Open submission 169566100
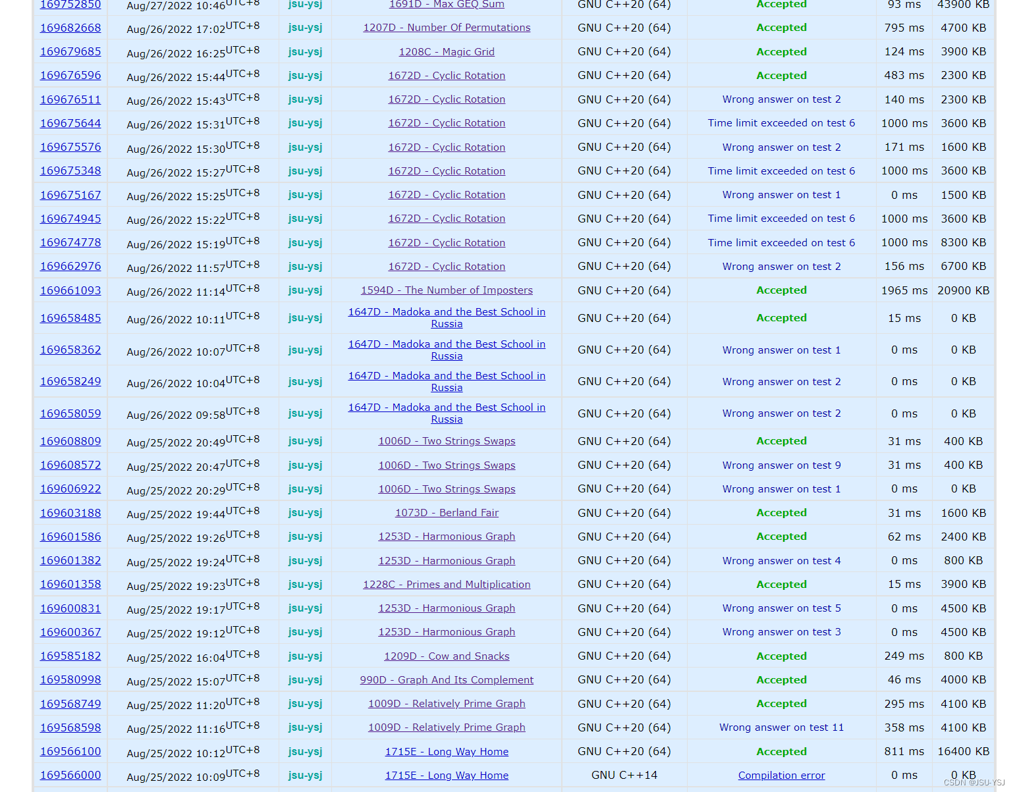Image resolution: width=1015 pixels, height=792 pixels. [x=70, y=751]
